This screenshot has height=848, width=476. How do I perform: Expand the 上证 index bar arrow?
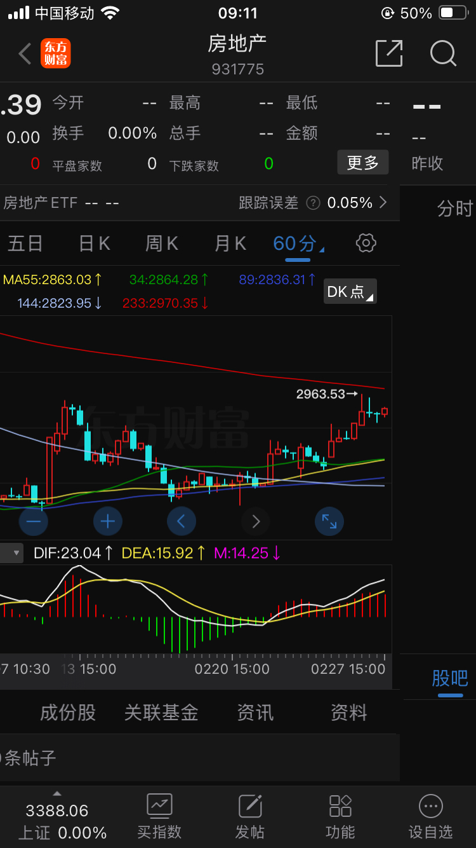click(x=57, y=793)
